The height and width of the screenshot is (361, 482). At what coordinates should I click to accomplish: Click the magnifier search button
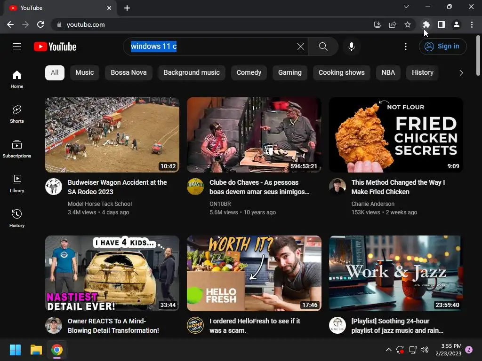coord(323,47)
